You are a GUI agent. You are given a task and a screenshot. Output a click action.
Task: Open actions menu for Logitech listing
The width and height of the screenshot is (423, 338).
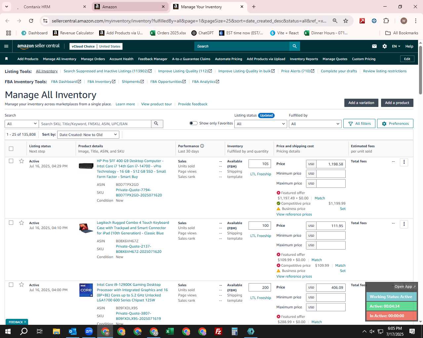click(404, 224)
